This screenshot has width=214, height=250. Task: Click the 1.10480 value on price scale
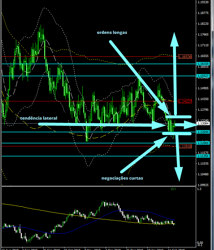[203, 174]
